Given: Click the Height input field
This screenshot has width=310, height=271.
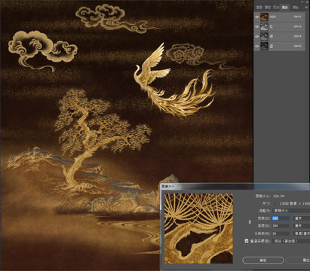Looking at the screenshot, I should click(281, 226).
